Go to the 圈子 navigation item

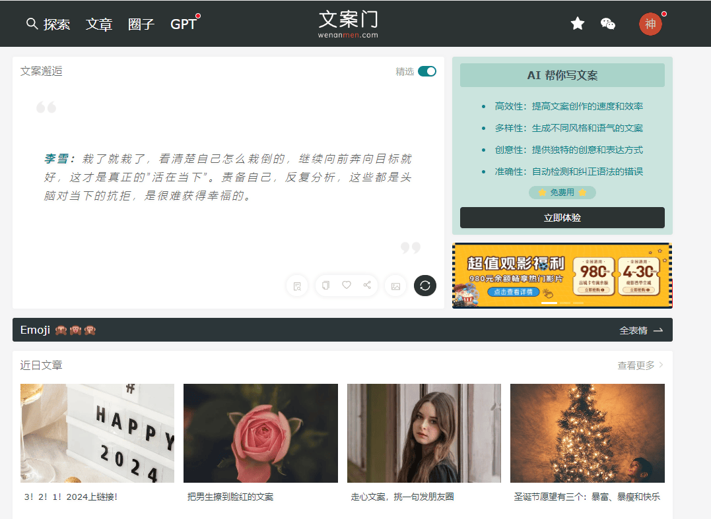click(x=141, y=24)
